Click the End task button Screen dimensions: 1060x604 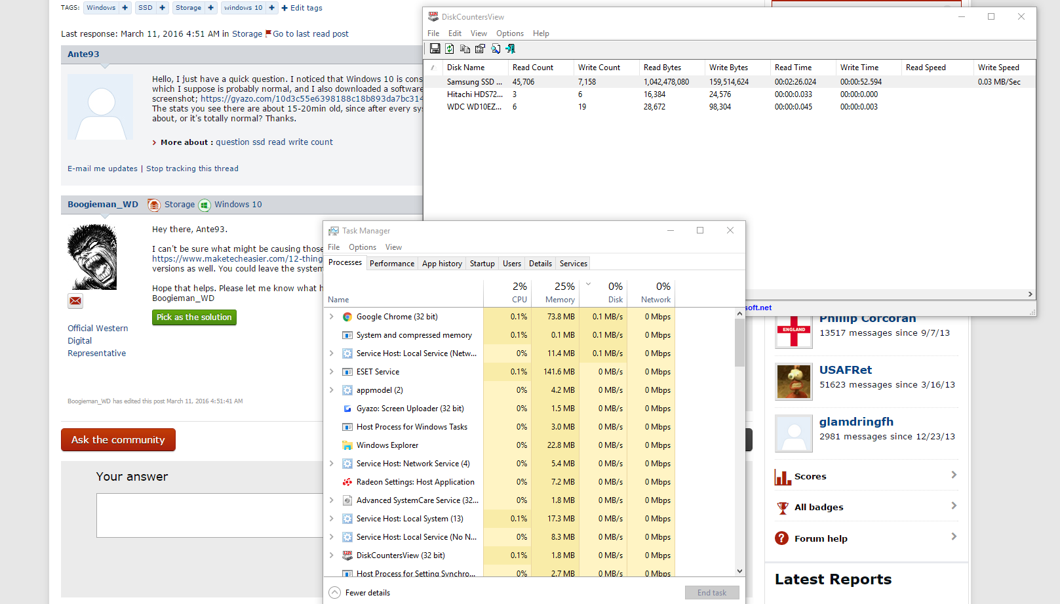[x=712, y=593]
